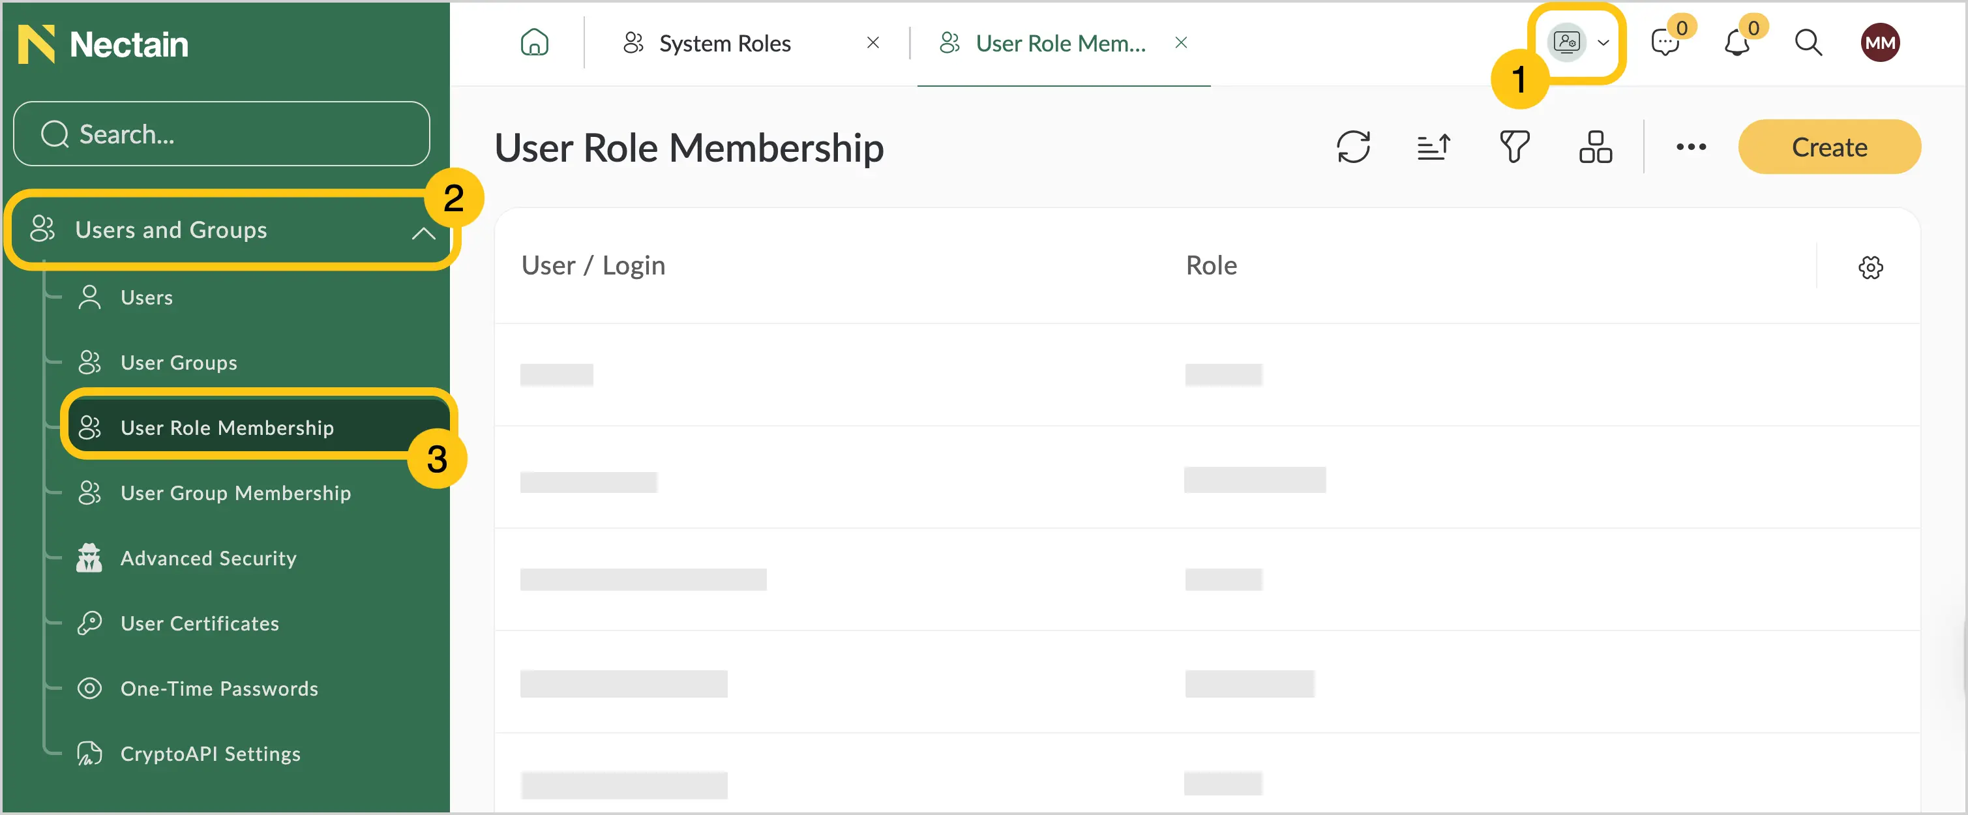Click the Users person icon
The width and height of the screenshot is (1968, 815).
point(89,297)
